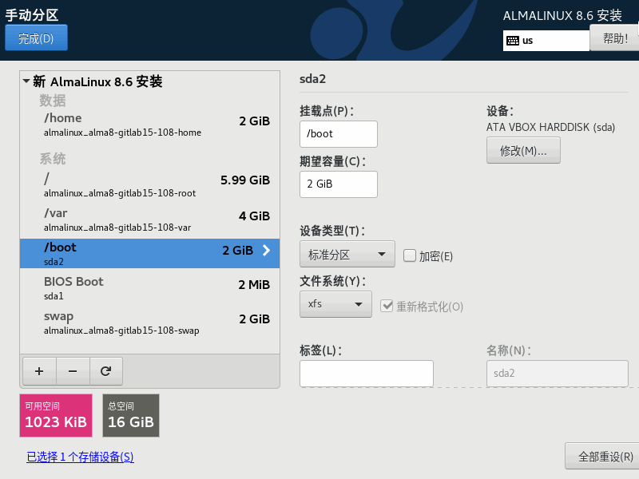Select the /var 4 GiB partition row
This screenshot has width=639, height=479.
[149, 220]
